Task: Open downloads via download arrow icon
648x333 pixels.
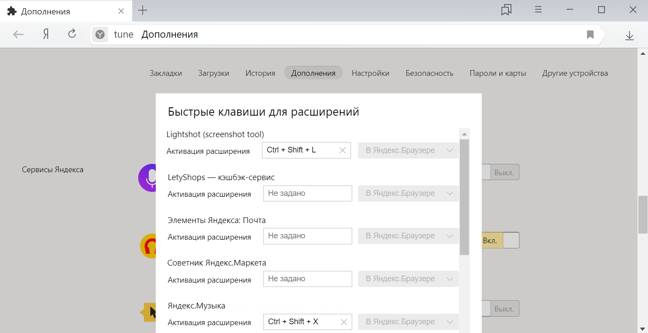Action: point(629,35)
